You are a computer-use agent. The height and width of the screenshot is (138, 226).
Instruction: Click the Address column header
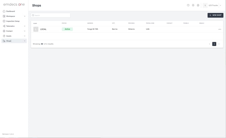pos(90,23)
